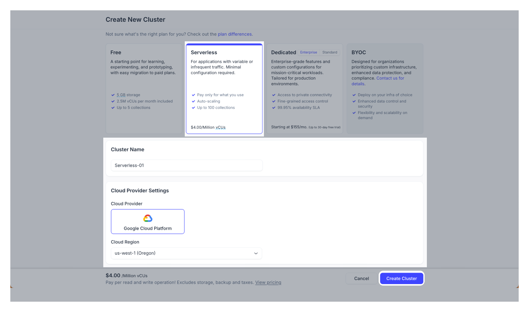
Task: Click checkmark beside "99.95% availability SLA"
Action: (x=274, y=107)
